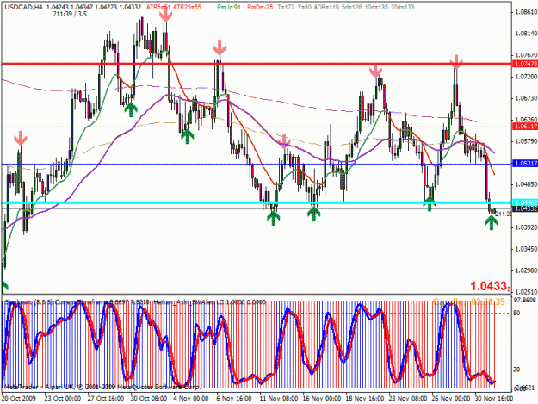Click the 5d=126 range text
This screenshot has height=404, width=538.
pos(352,7)
